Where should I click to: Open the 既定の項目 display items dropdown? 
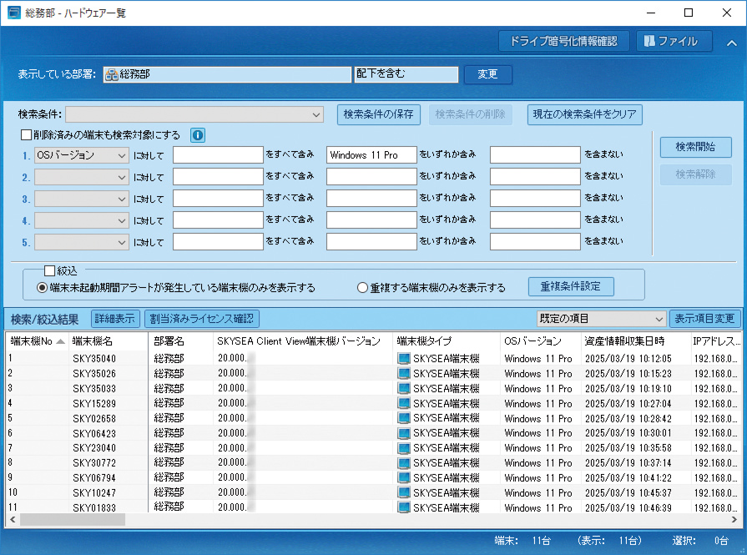(601, 319)
